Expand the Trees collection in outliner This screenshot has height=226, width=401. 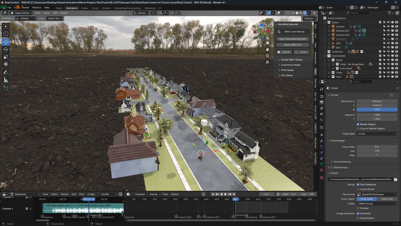(329, 73)
